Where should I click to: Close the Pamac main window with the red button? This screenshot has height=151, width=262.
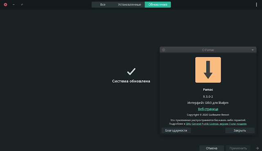pyautogui.click(x=5, y=5)
